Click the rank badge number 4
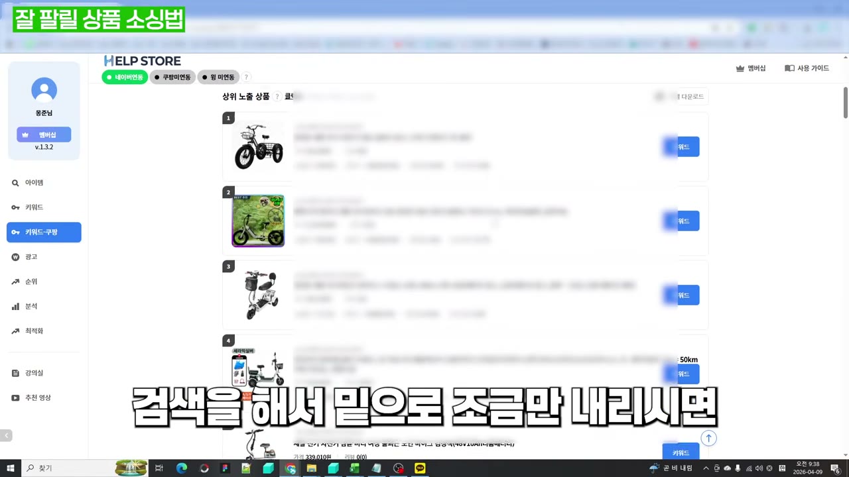The image size is (849, 477). 228,341
